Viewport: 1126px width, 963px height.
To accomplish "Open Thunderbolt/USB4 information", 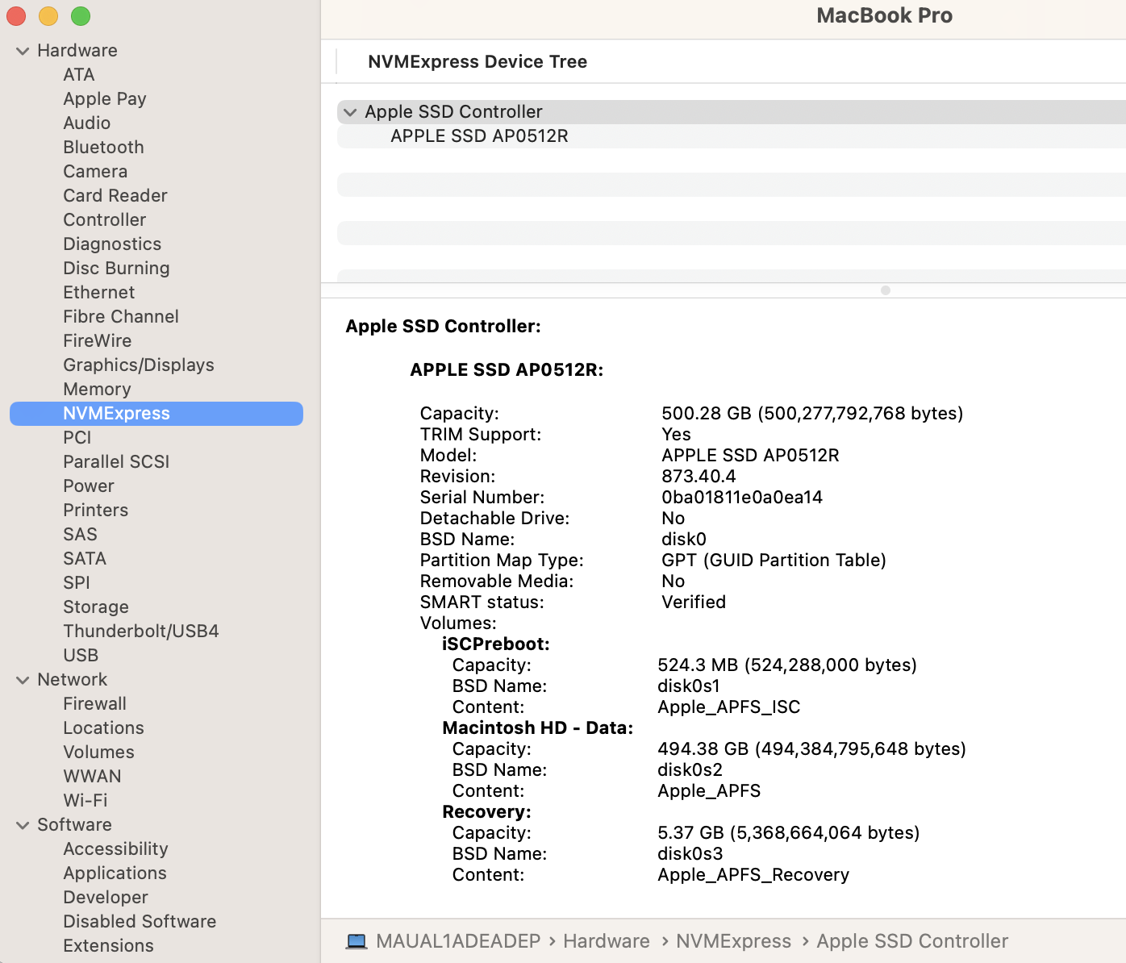I will pyautogui.click(x=141, y=632).
